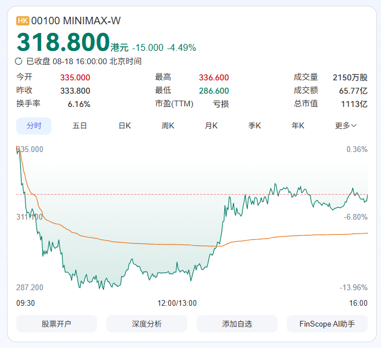
Task: Click 今开 value 335.000
Action: (x=75, y=77)
